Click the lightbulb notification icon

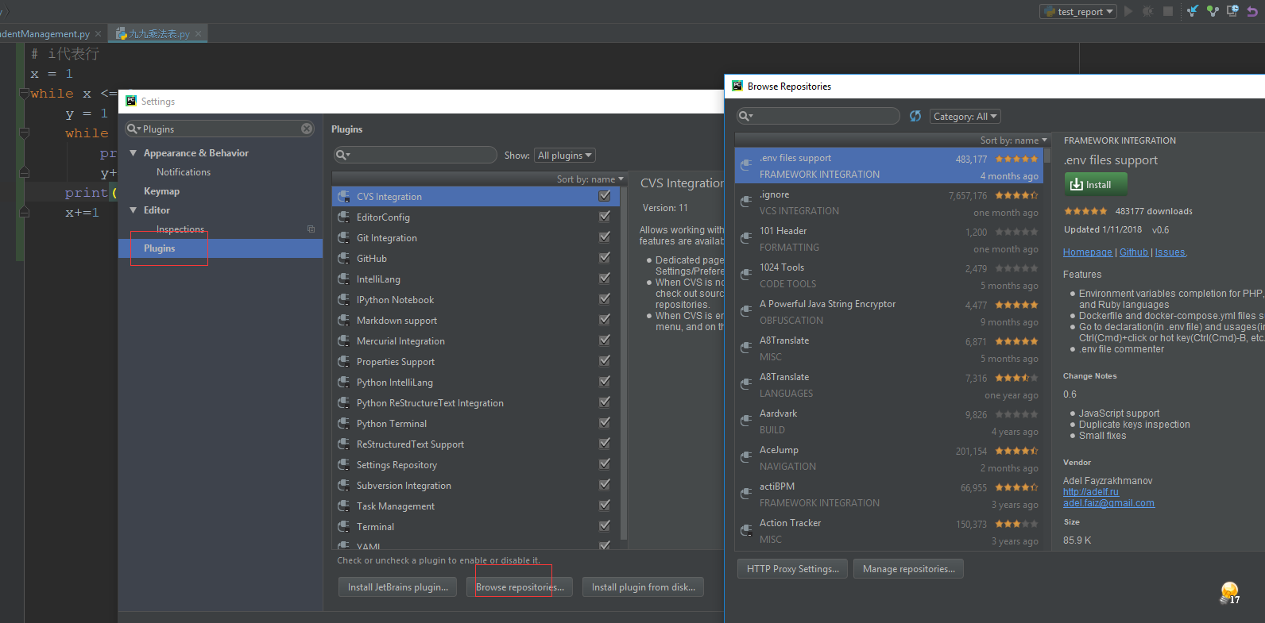[1229, 592]
